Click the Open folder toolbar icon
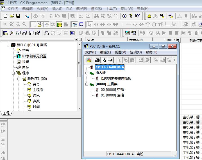This screenshot has width=202, height=160. pos(12,16)
